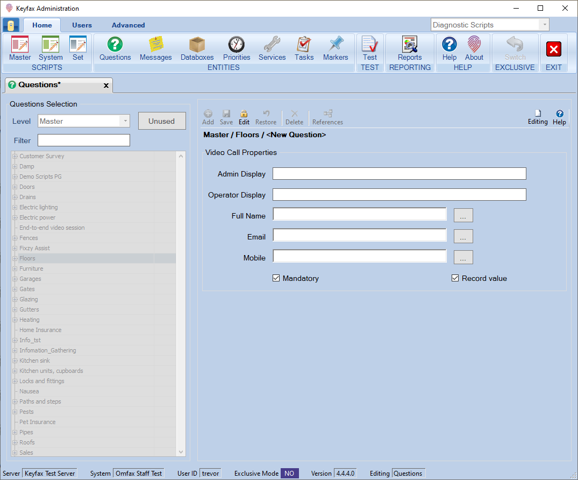This screenshot has height=480, width=578.
Task: Select the Fixzy Assist tree item
Action: click(34, 248)
